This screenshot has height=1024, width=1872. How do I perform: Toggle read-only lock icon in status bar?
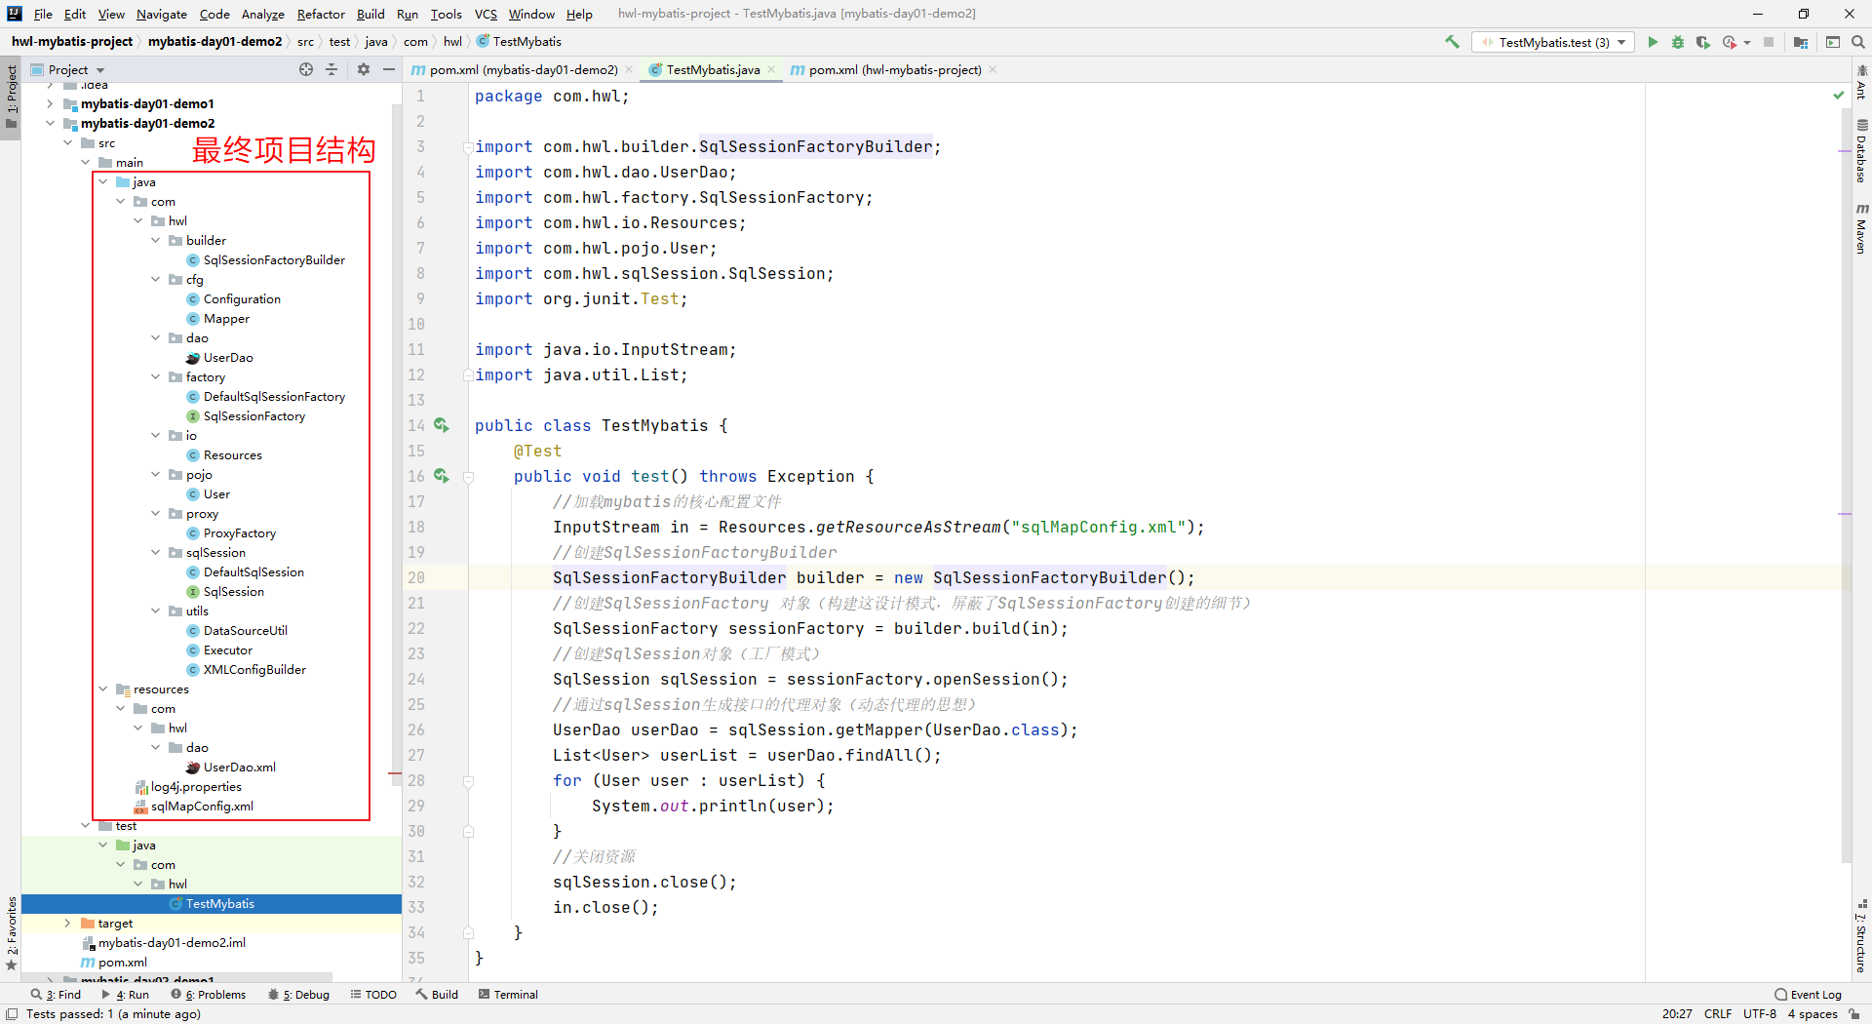1854,1014
